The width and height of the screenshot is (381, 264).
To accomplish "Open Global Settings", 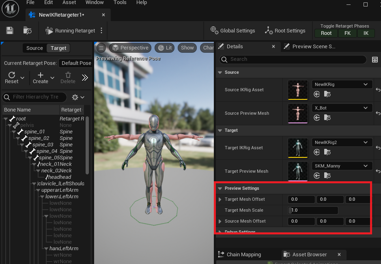I will [x=232, y=30].
